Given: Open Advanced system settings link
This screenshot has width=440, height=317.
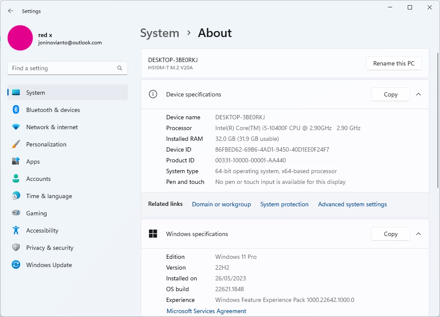Looking at the screenshot, I should [353, 204].
